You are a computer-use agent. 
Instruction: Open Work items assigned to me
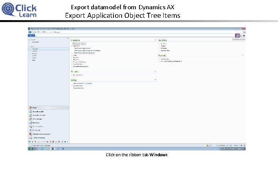(82, 48)
